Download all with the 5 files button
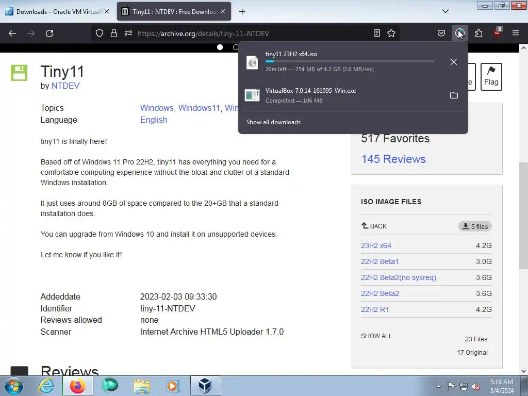This screenshot has width=528, height=396. tap(475, 226)
